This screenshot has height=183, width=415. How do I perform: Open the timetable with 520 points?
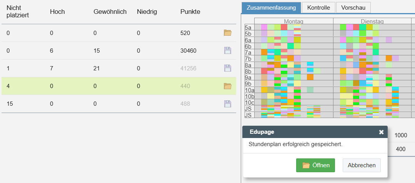point(227,33)
